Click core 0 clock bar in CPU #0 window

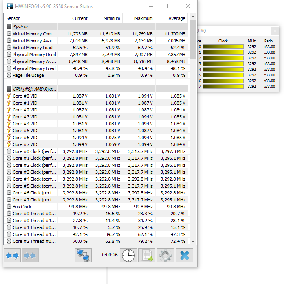coord(223,47)
